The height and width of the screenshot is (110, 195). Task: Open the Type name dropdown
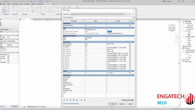tap(97, 14)
